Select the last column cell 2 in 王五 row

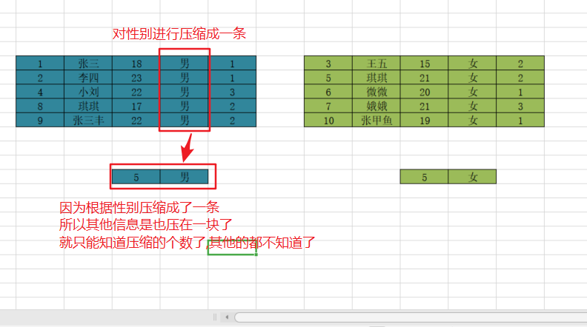(x=520, y=63)
